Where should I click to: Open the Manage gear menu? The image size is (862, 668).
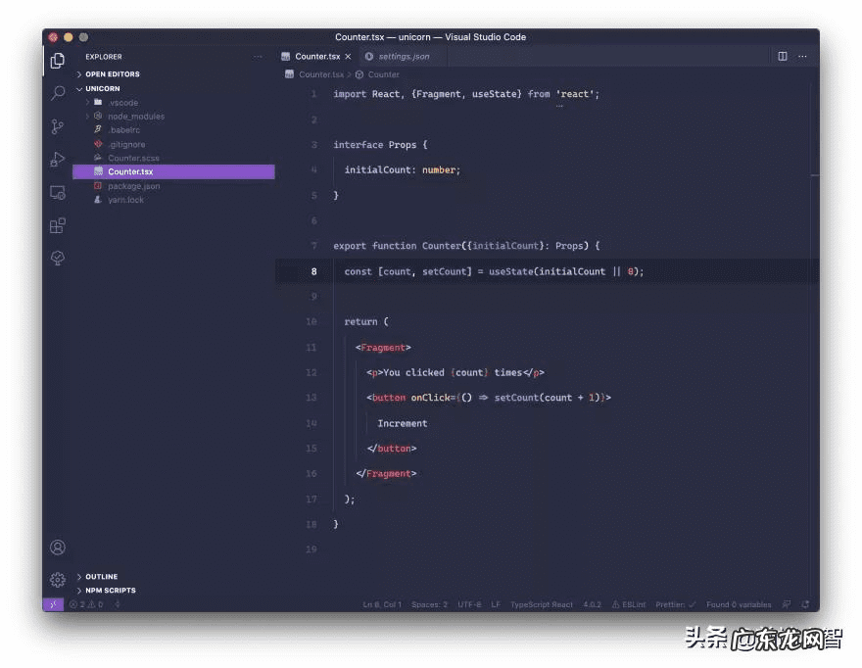point(58,579)
